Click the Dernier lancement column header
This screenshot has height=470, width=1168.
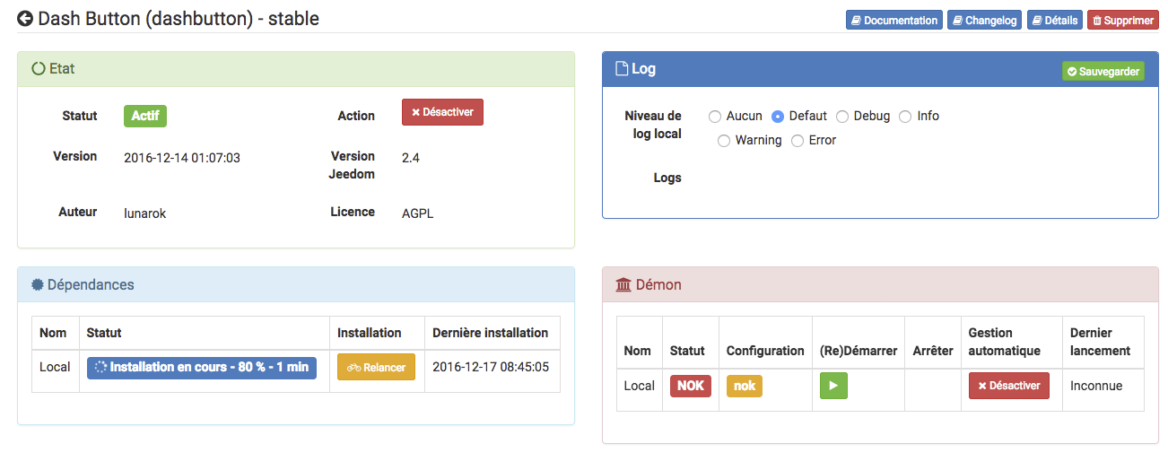click(1100, 342)
